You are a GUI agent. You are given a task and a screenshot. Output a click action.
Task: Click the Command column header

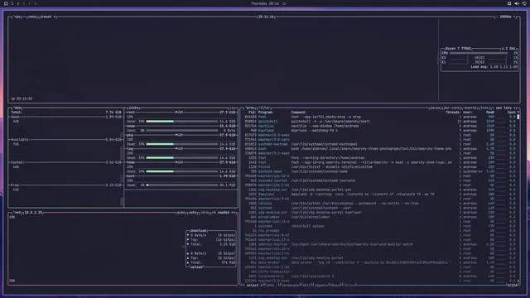[299, 113]
